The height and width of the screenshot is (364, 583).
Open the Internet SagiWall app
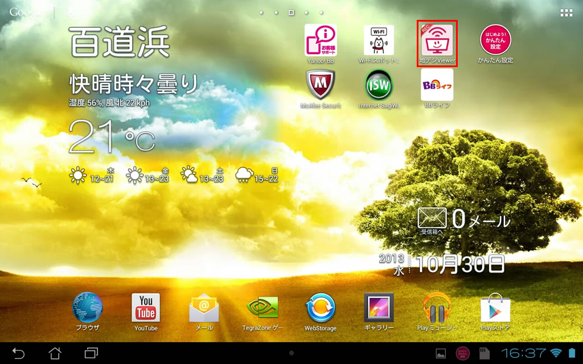(x=379, y=85)
